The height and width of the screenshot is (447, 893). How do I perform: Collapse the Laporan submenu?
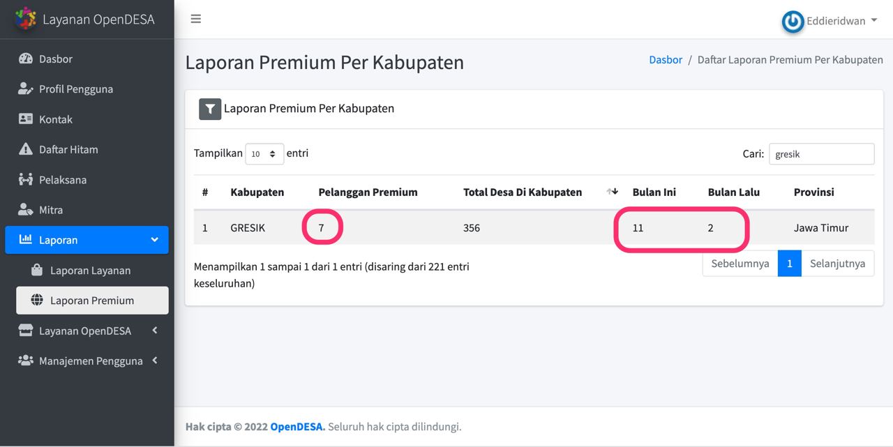(x=155, y=239)
